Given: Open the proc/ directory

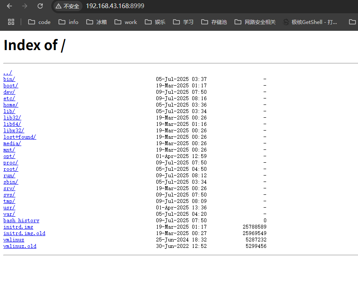Looking at the screenshot, I should coord(11,163).
